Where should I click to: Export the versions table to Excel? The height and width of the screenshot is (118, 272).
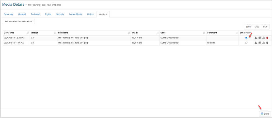(248, 27)
